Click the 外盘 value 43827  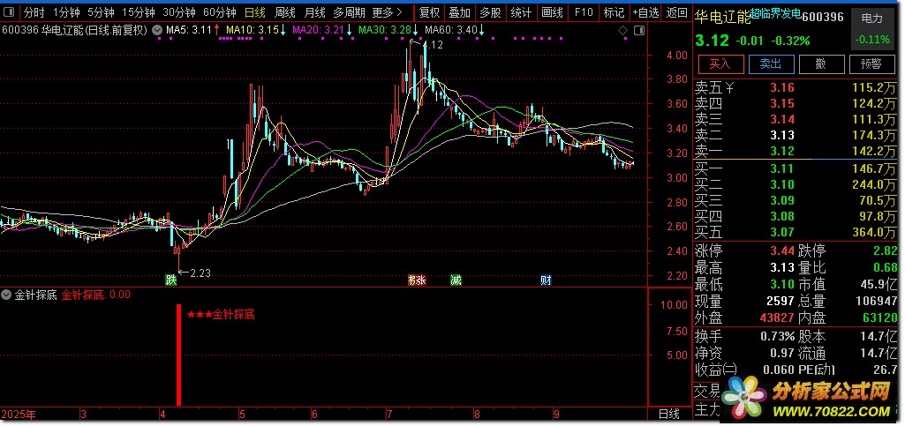(x=776, y=318)
